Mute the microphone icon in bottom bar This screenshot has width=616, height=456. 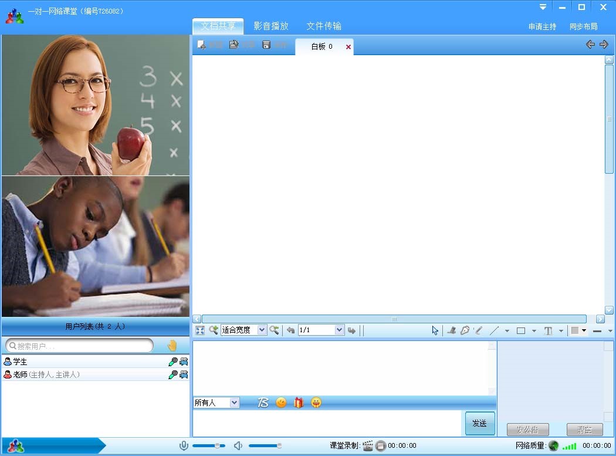click(184, 445)
